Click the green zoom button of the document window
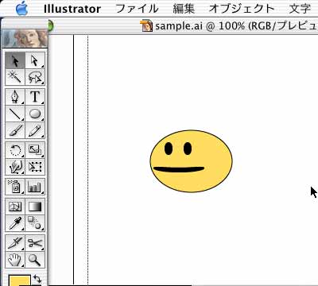The height and width of the screenshot is (286, 318). click(50, 26)
